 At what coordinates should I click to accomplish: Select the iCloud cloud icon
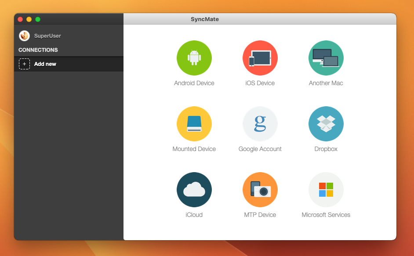194,190
